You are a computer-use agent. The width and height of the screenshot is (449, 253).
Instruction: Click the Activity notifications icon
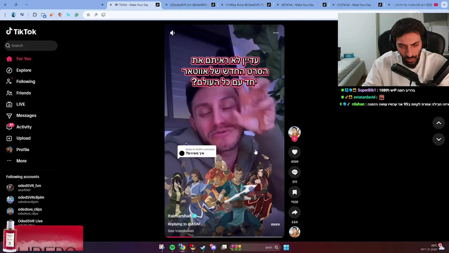(9, 127)
